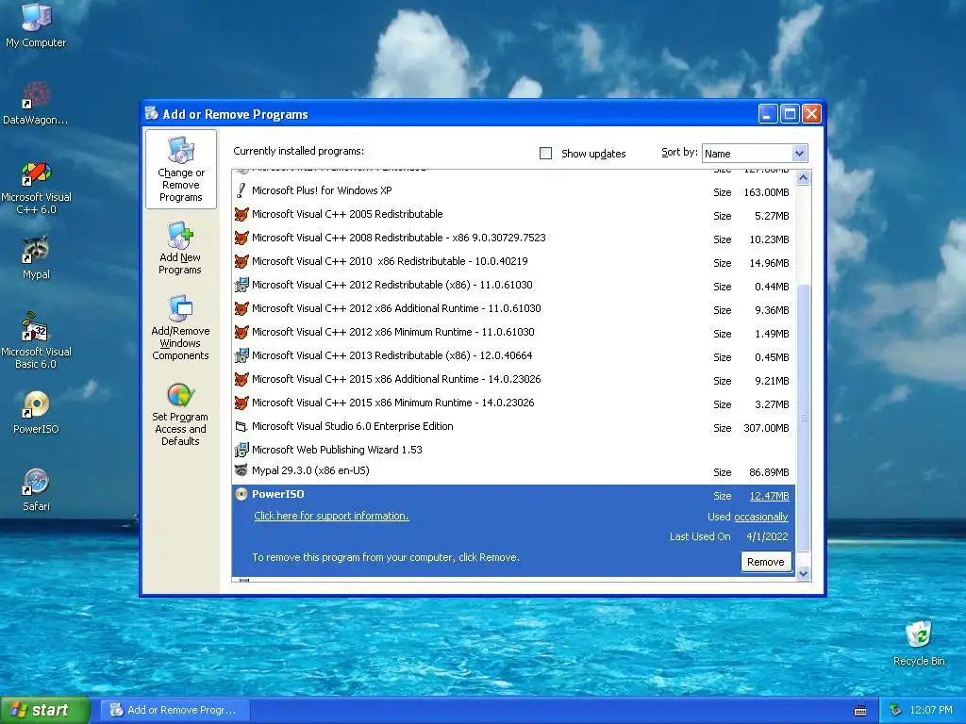The width and height of the screenshot is (966, 724).
Task: Click the Web Publishing Wizard 1.53 icon
Action: click(241, 450)
